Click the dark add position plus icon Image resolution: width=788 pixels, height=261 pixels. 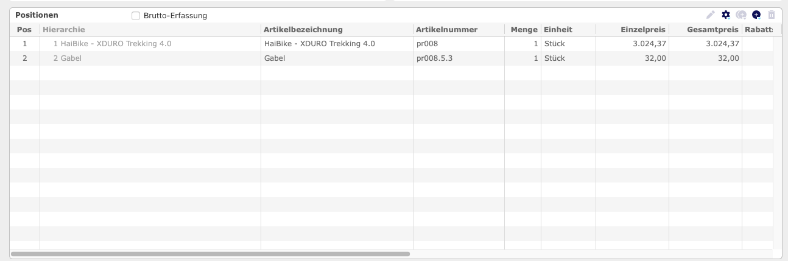[756, 15]
